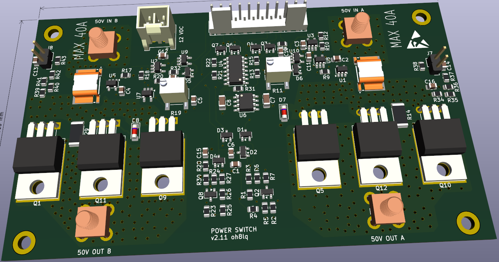The height and width of the screenshot is (262, 499).
Task: Click the C8 capacitor beside U6
Action: point(222,102)
